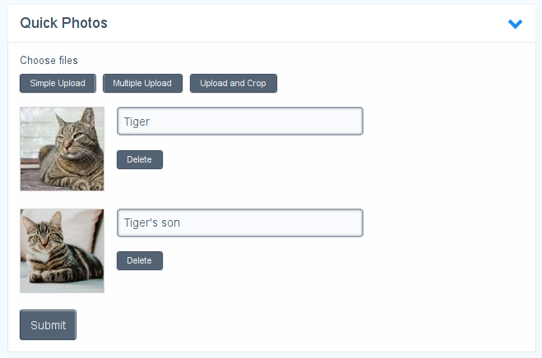Open the Upload and Crop tool
Screen dimensions: 542x358
[233, 83]
